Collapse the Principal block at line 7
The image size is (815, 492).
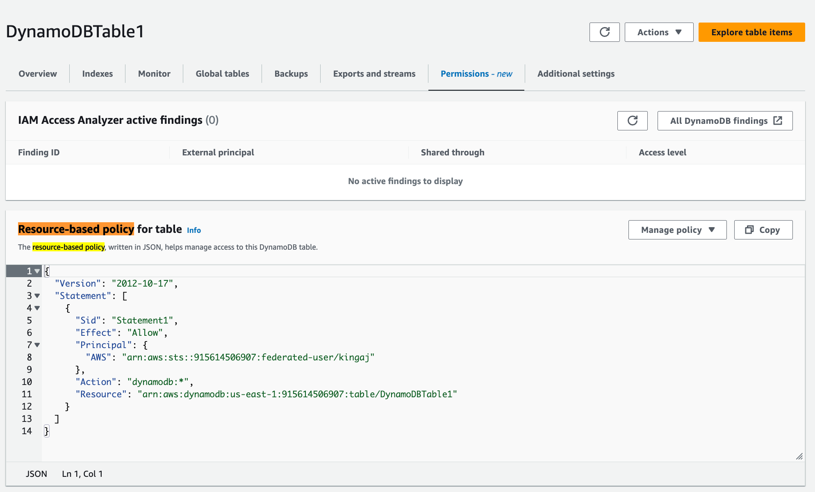[37, 345]
